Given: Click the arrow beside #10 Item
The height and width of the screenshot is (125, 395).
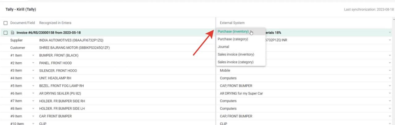Looking at the screenshot, I should pos(33,124).
